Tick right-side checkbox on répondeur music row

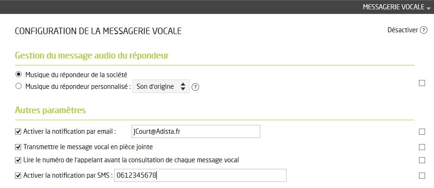click(x=422, y=83)
